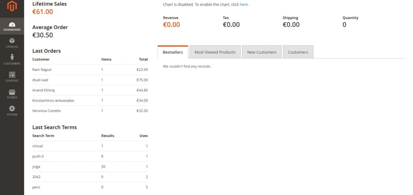Viewport: 413px width, 195px height.
Task: Click the Magento logo icon
Action: (x=12, y=6)
